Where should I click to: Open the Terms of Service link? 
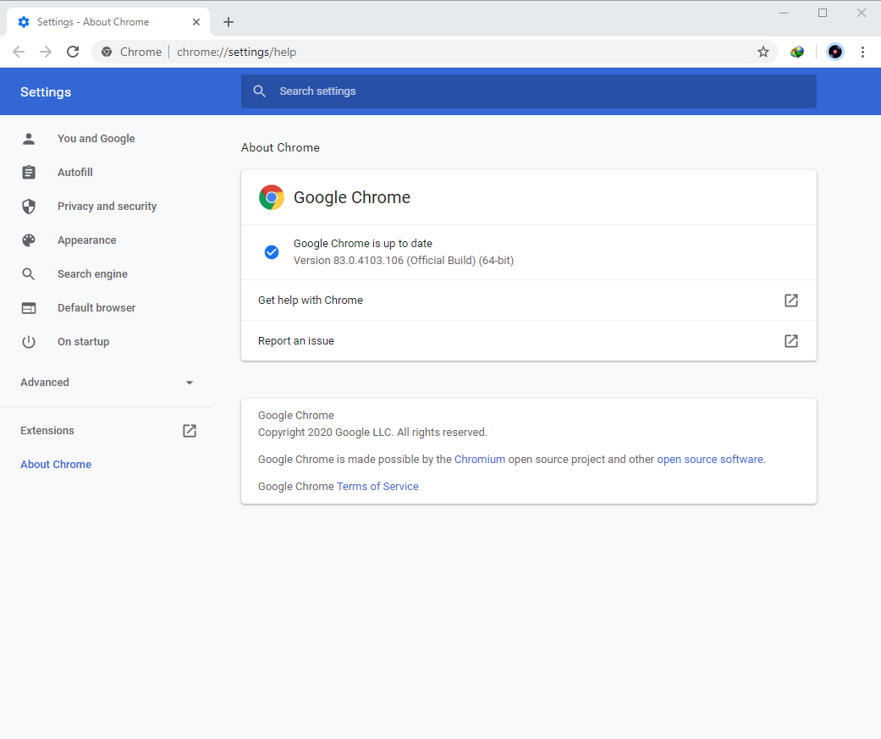click(x=377, y=486)
